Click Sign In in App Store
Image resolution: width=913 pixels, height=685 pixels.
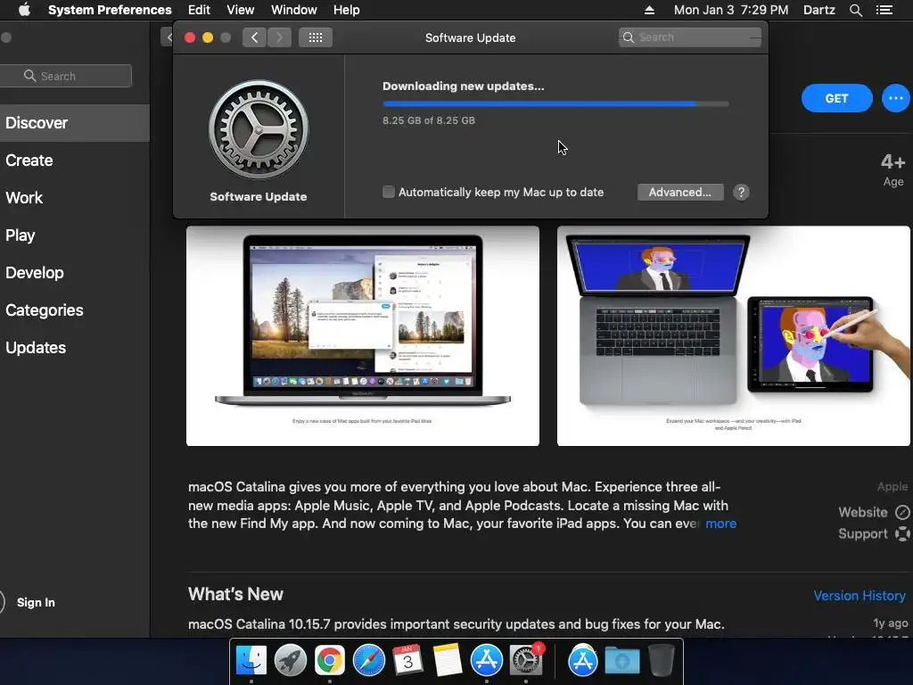[x=36, y=602]
